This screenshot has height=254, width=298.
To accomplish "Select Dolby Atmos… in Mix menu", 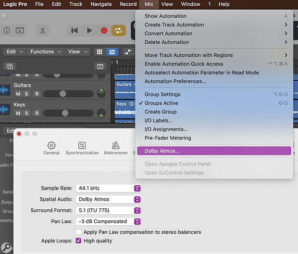I will [x=214, y=151].
